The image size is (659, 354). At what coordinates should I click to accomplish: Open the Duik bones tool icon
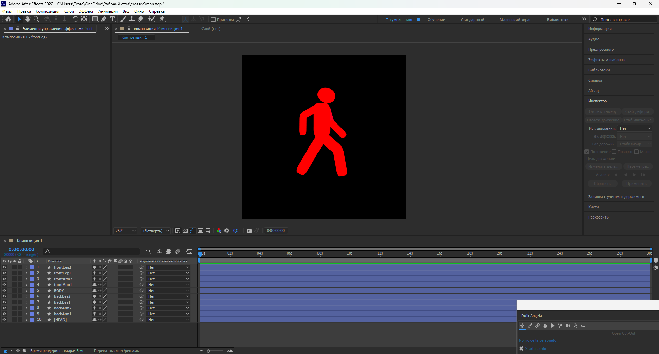(530, 326)
